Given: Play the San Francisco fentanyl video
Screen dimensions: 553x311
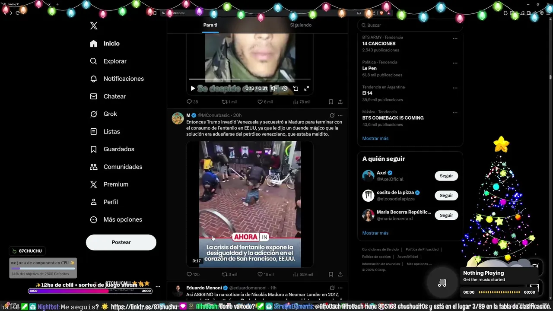Looking at the screenshot, I should [x=250, y=204].
